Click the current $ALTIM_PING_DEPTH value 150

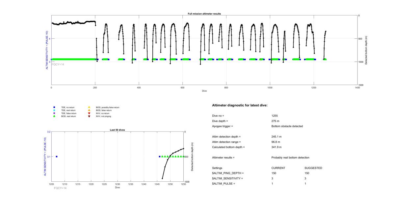274,173
